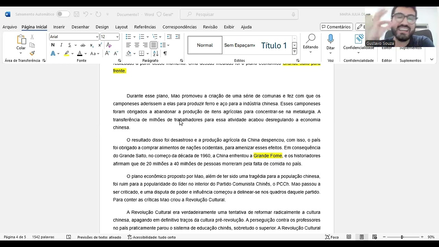Select the Format Painter brush icon
The image size is (439, 247).
(32, 53)
